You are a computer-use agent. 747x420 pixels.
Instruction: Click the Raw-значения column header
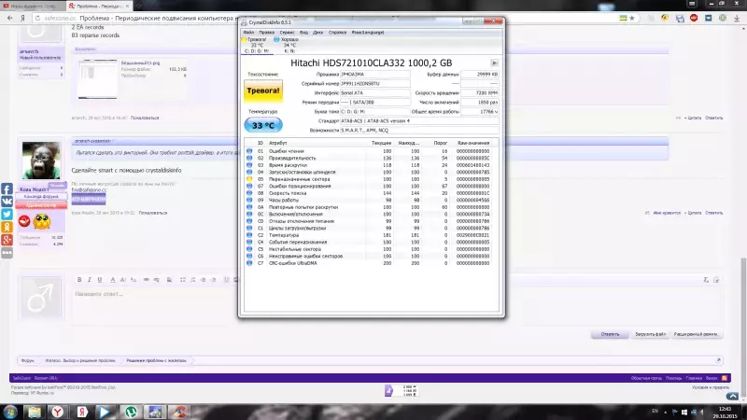473,143
